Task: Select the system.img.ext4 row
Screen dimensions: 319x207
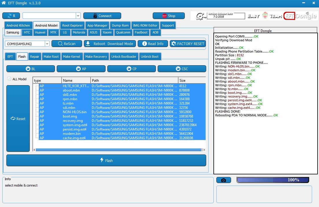Action: pyautogui.click(x=122, y=125)
